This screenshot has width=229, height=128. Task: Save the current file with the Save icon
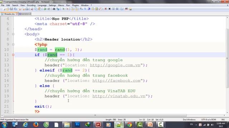point(11,9)
